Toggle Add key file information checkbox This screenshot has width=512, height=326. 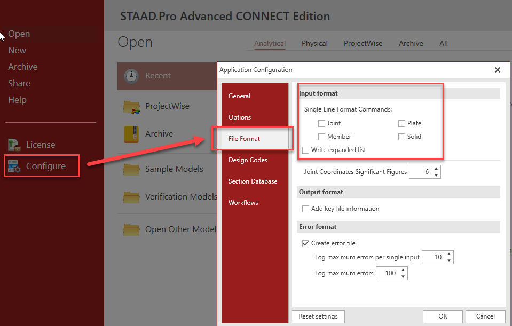coord(305,209)
